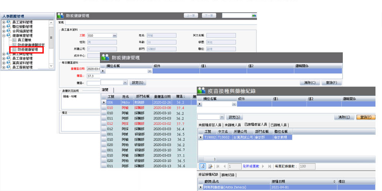
Task: Click the 合同協議管理 folder icon
Action: [x=8, y=31]
